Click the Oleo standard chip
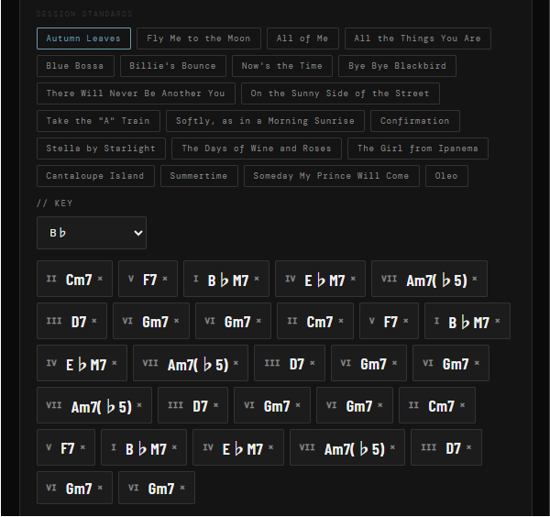 pyautogui.click(x=446, y=176)
